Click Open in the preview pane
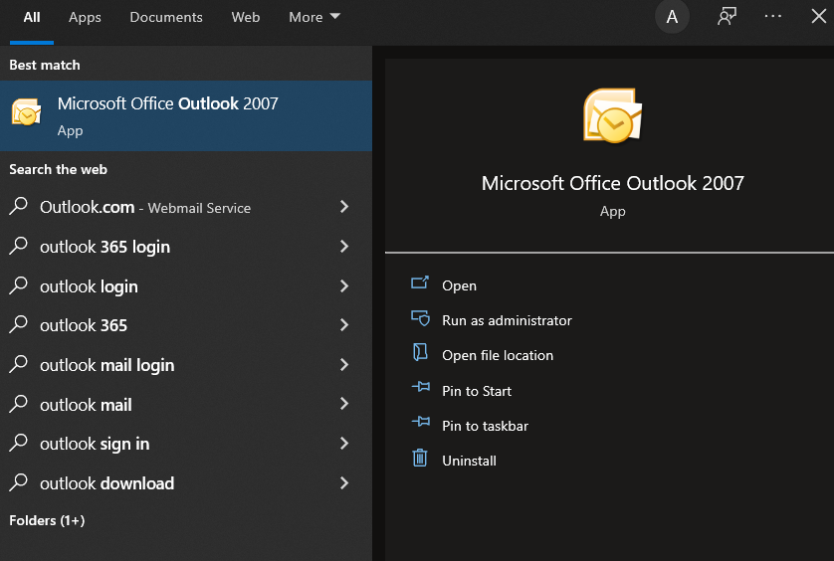The width and height of the screenshot is (834, 561). pyautogui.click(x=459, y=285)
